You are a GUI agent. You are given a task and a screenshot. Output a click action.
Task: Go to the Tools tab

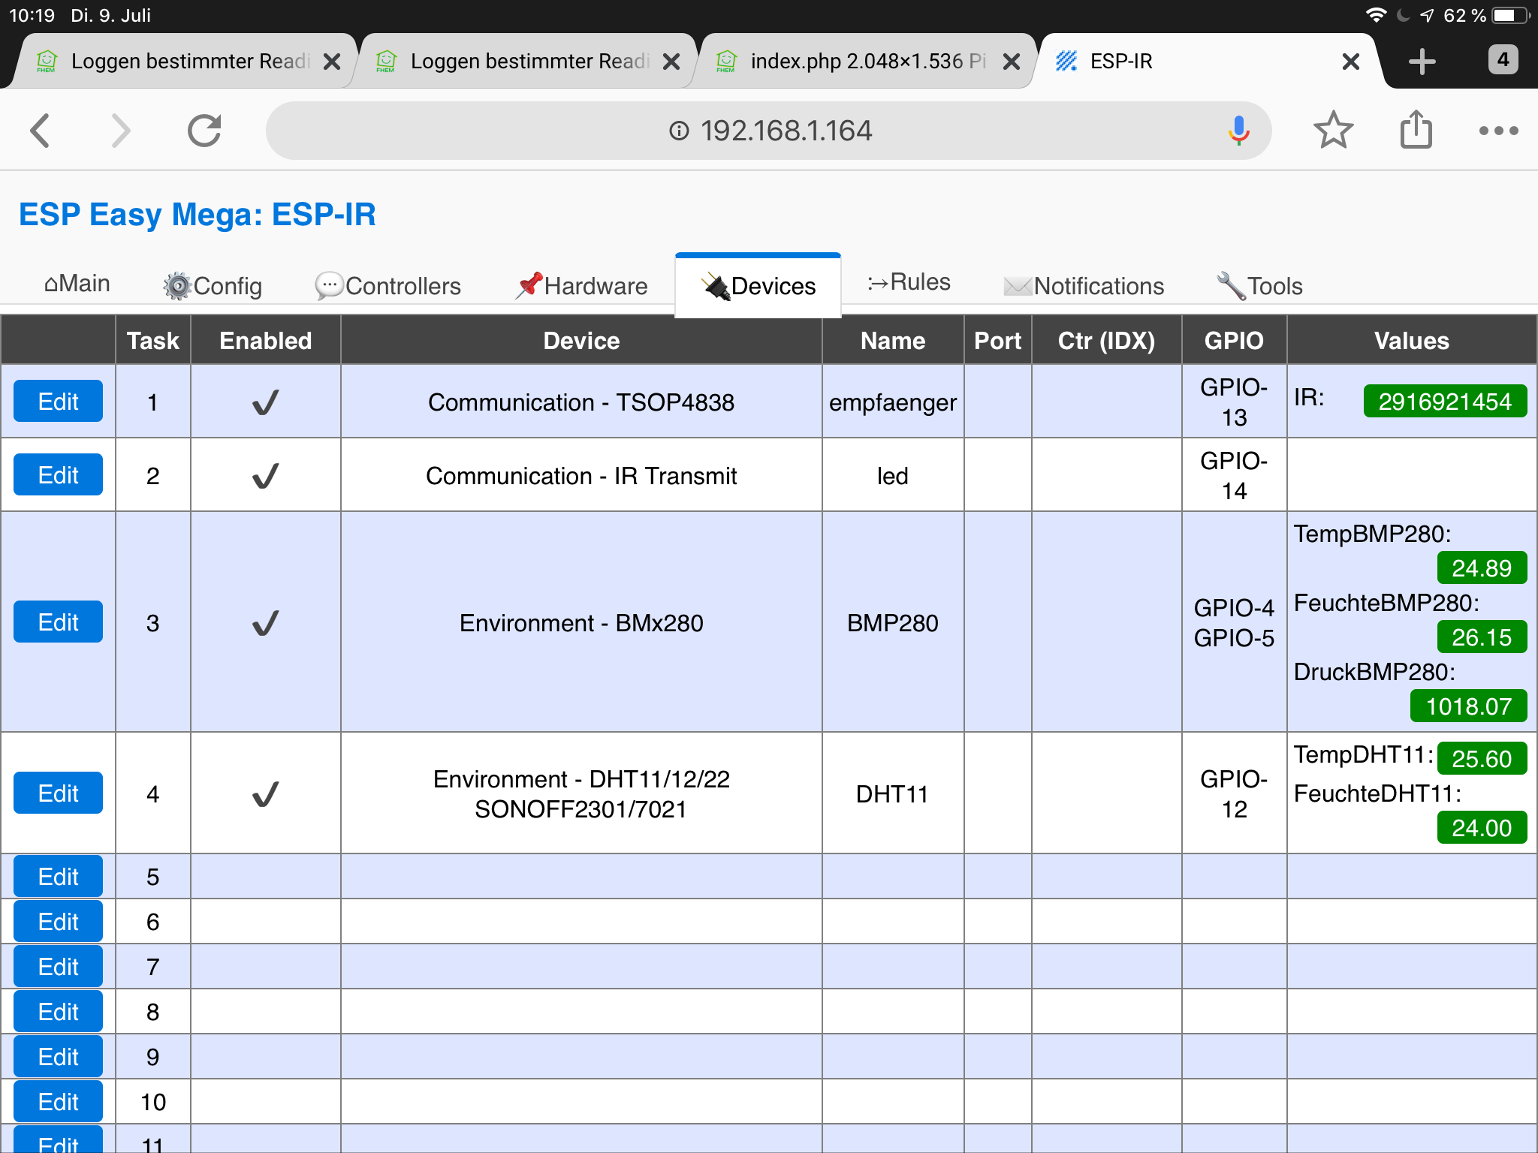(1259, 286)
